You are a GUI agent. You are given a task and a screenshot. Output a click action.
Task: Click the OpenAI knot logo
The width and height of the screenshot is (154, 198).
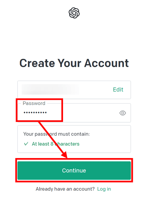point(74,13)
